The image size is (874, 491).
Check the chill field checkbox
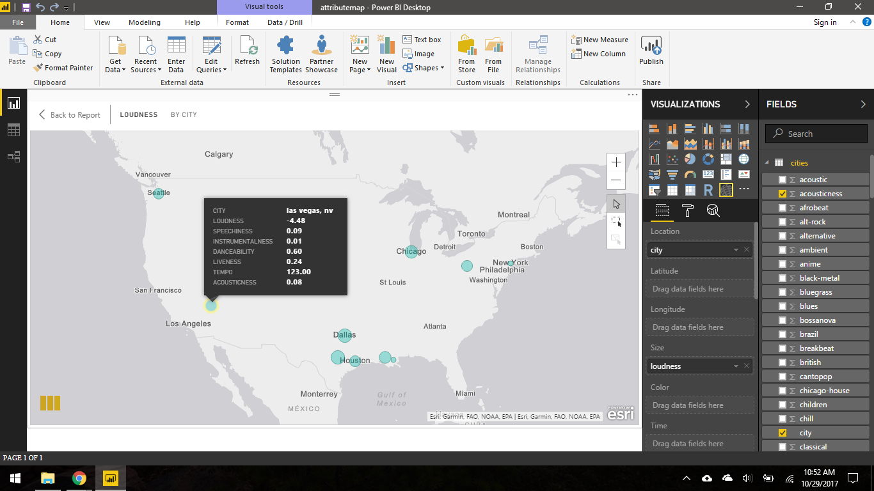point(782,419)
